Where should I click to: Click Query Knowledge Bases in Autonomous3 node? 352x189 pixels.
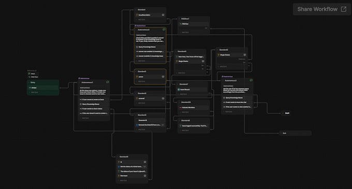pyautogui.click(x=237, y=98)
